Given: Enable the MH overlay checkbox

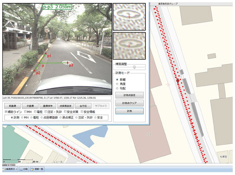Looking at the screenshot, I should click(25, 112).
